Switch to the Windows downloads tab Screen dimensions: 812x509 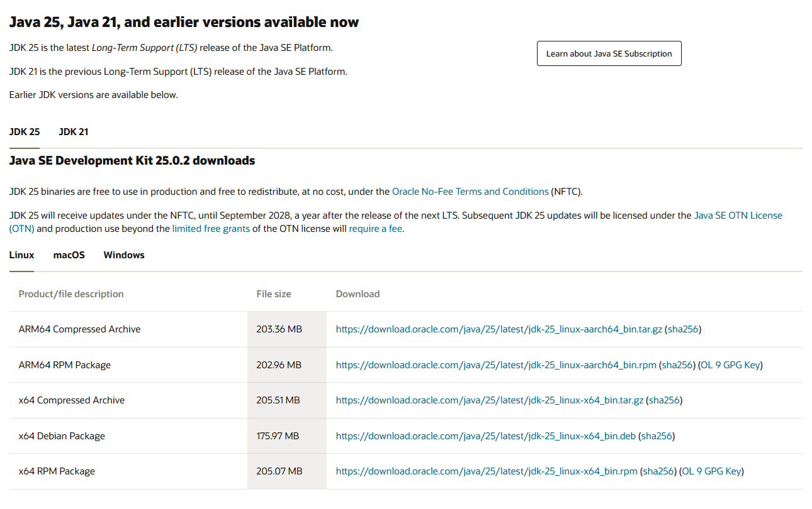coord(124,255)
